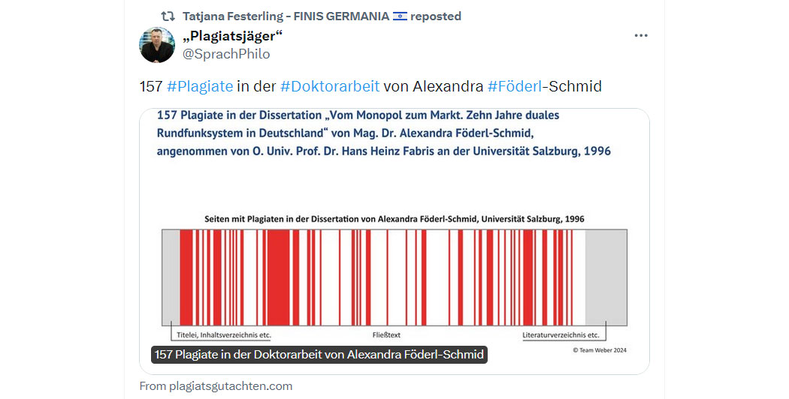Open the three-dot more options menu
This screenshot has width=789, height=399.
point(640,36)
